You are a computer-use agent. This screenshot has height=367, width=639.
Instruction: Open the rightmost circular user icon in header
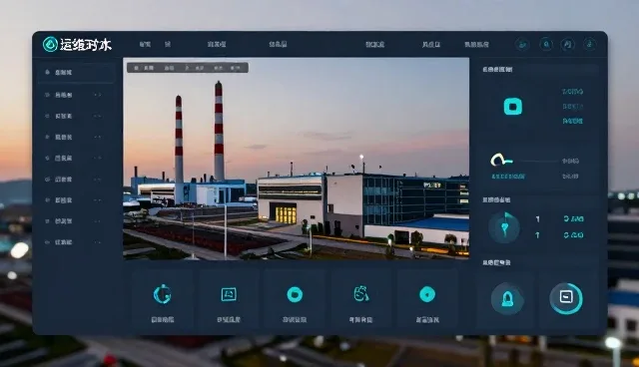(589, 44)
